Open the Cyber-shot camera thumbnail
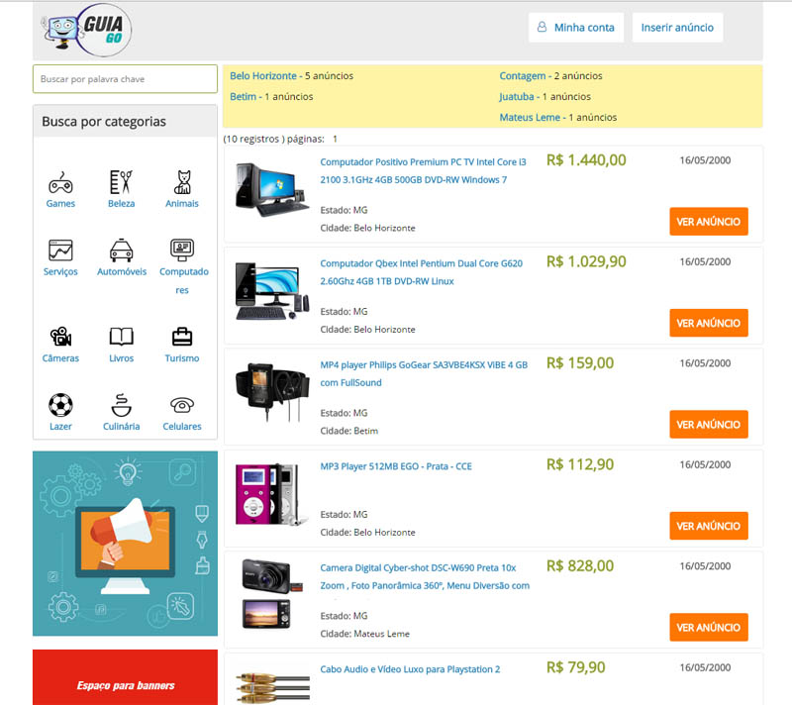The image size is (792, 705). [x=271, y=594]
